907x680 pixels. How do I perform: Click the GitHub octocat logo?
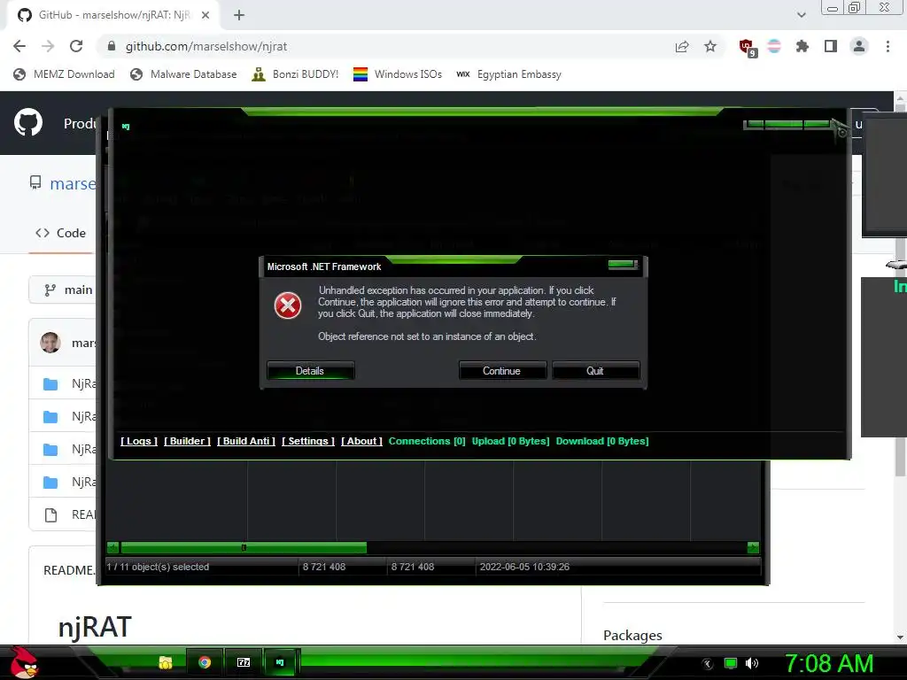[x=28, y=122]
